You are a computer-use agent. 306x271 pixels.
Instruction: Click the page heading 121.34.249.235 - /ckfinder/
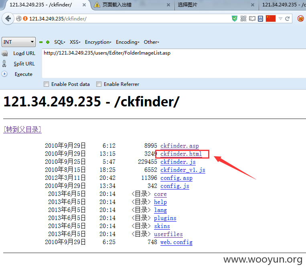tap(91, 102)
